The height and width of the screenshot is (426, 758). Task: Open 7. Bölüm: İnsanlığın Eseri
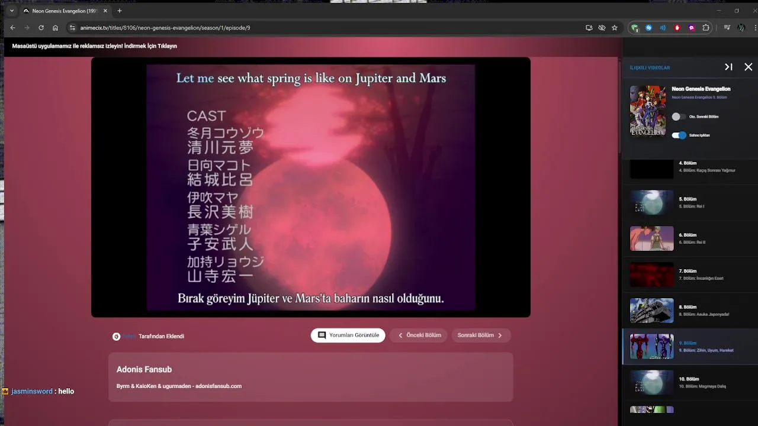[x=690, y=275]
